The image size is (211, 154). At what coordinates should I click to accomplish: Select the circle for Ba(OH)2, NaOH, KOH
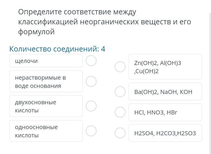(120, 92)
